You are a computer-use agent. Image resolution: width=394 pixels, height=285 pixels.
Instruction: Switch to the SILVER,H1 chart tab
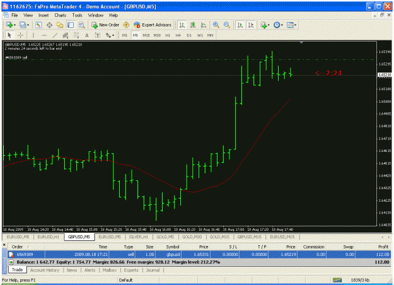point(138,237)
